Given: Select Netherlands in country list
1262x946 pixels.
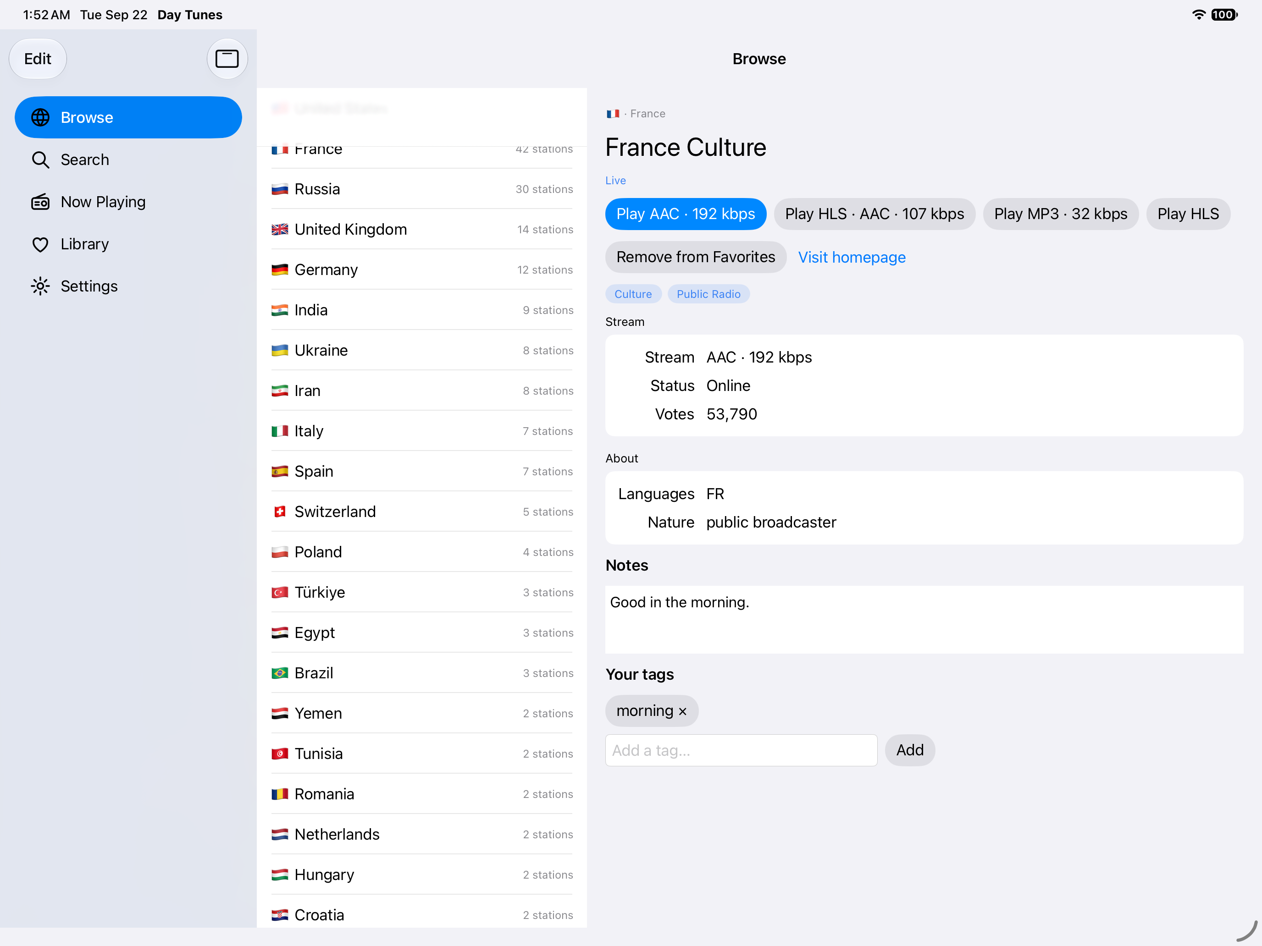Looking at the screenshot, I should pyautogui.click(x=421, y=834).
